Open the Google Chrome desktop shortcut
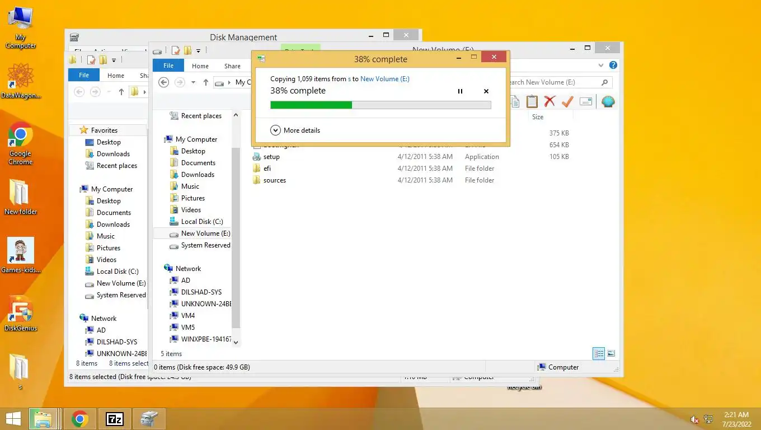This screenshot has width=761, height=430. pos(21,143)
